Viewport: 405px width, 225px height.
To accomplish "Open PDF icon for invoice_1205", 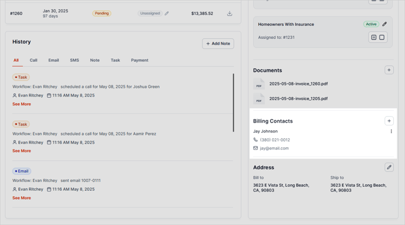I will 259,99.
